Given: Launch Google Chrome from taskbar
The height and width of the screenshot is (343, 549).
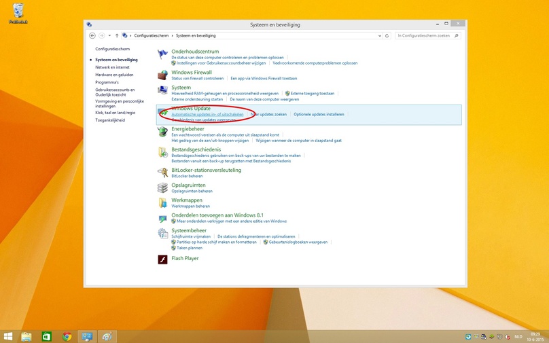Looking at the screenshot, I should [67, 336].
